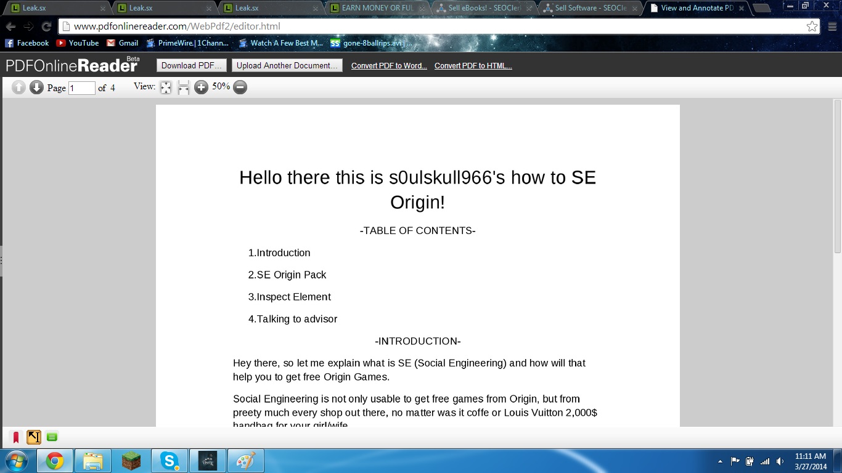Open Chrome from the taskbar
The image size is (842, 473).
pos(55,461)
